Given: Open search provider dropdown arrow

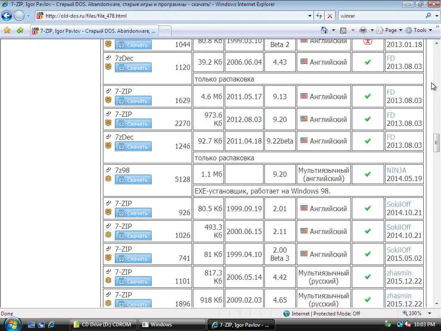Looking at the screenshot, I should pos(437,16).
